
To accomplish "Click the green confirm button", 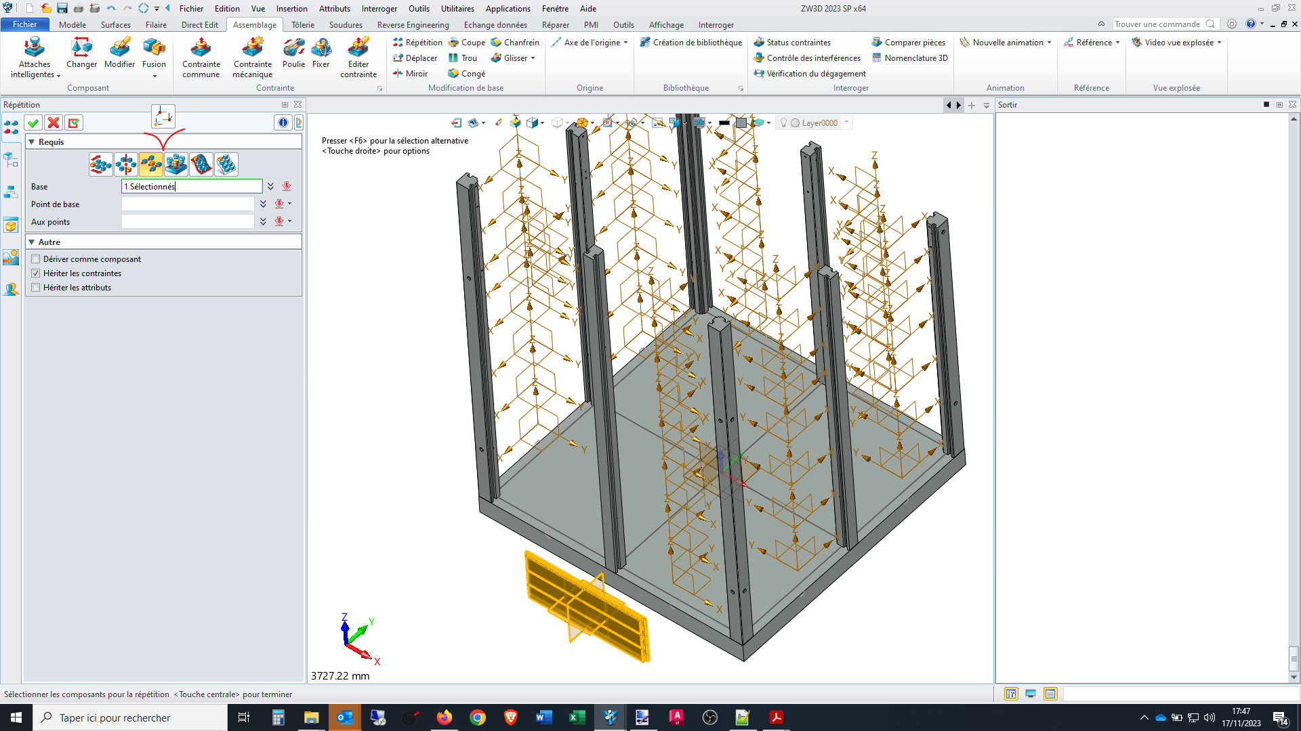I will click(33, 123).
